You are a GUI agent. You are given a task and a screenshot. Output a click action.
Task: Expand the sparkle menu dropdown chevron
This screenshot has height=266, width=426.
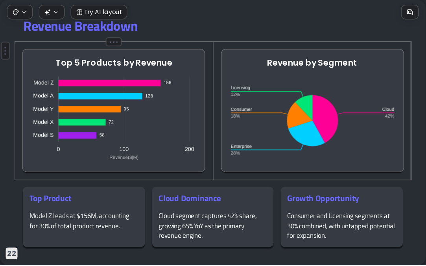coord(56,12)
